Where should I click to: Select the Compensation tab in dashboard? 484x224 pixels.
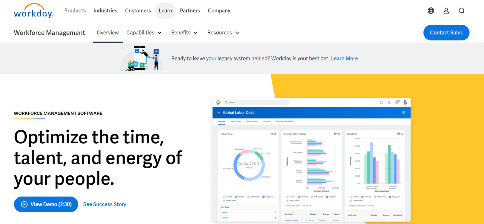pos(252,121)
